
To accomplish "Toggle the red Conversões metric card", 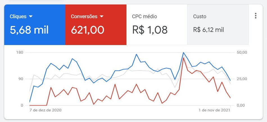I will tap(96, 25).
